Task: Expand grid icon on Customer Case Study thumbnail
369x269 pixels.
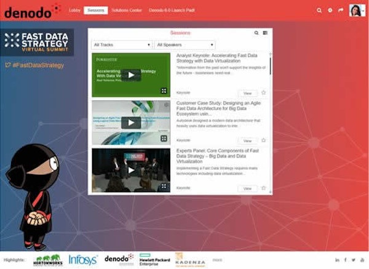Action: 164,139
